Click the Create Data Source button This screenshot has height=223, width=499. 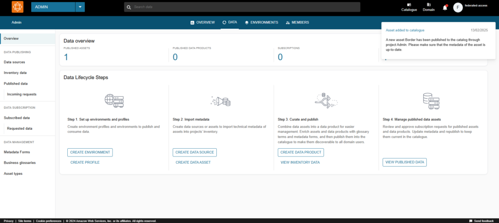195,152
